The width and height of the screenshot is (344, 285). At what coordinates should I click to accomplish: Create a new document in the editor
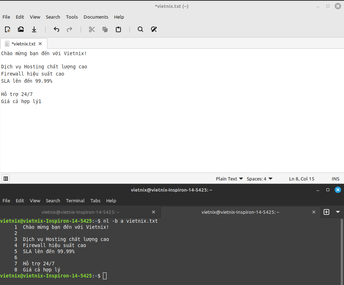8,29
